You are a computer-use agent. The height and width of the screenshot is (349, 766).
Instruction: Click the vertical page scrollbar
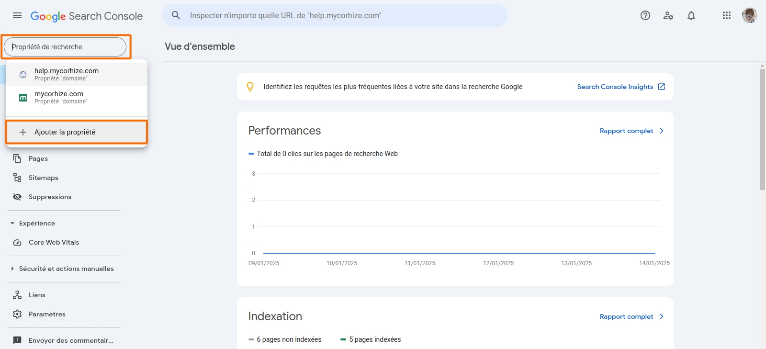tap(762, 129)
